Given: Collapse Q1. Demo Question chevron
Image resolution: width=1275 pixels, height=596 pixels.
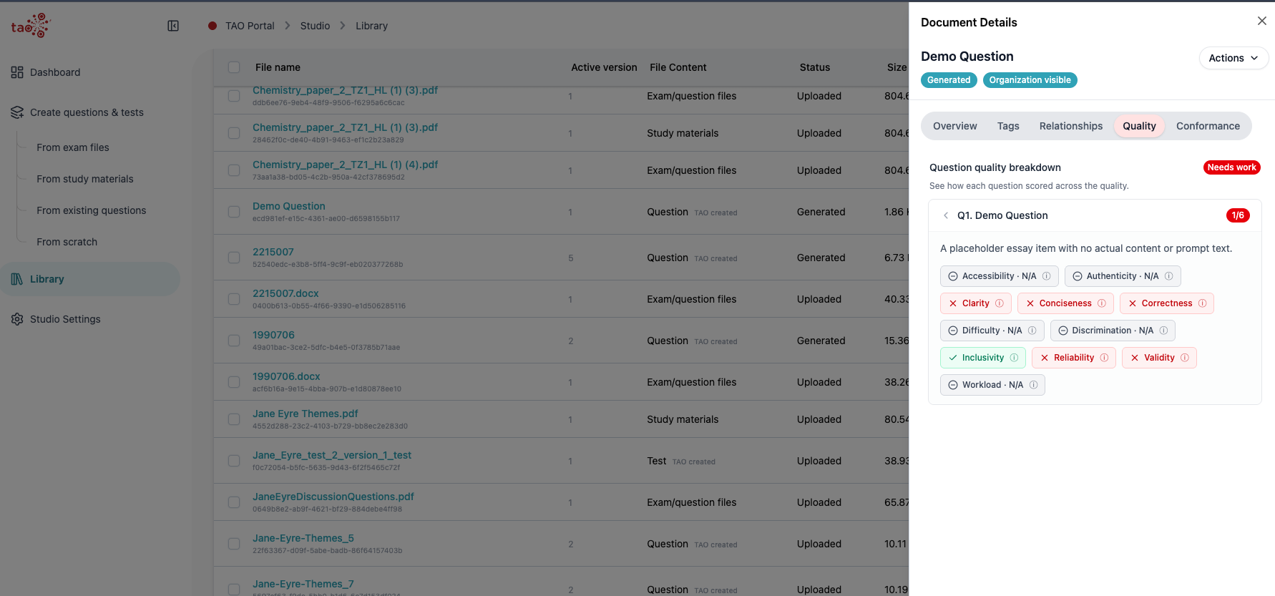Looking at the screenshot, I should [946, 215].
